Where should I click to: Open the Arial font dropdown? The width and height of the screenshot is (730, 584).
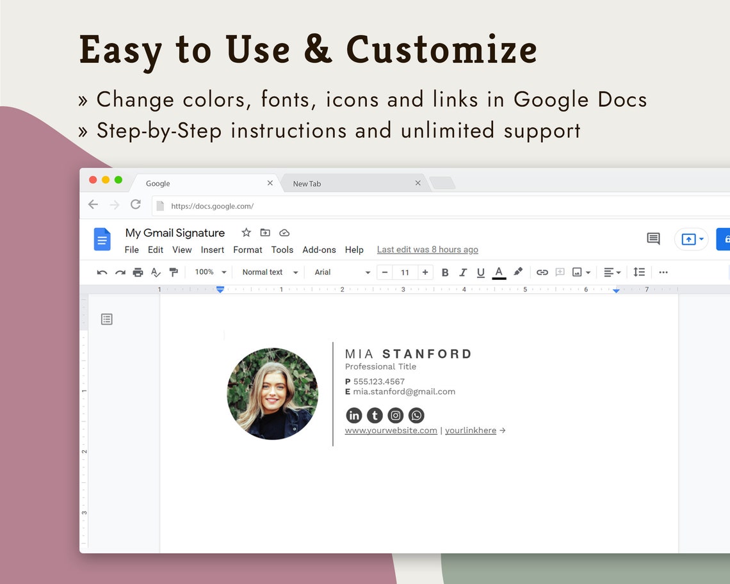click(339, 272)
